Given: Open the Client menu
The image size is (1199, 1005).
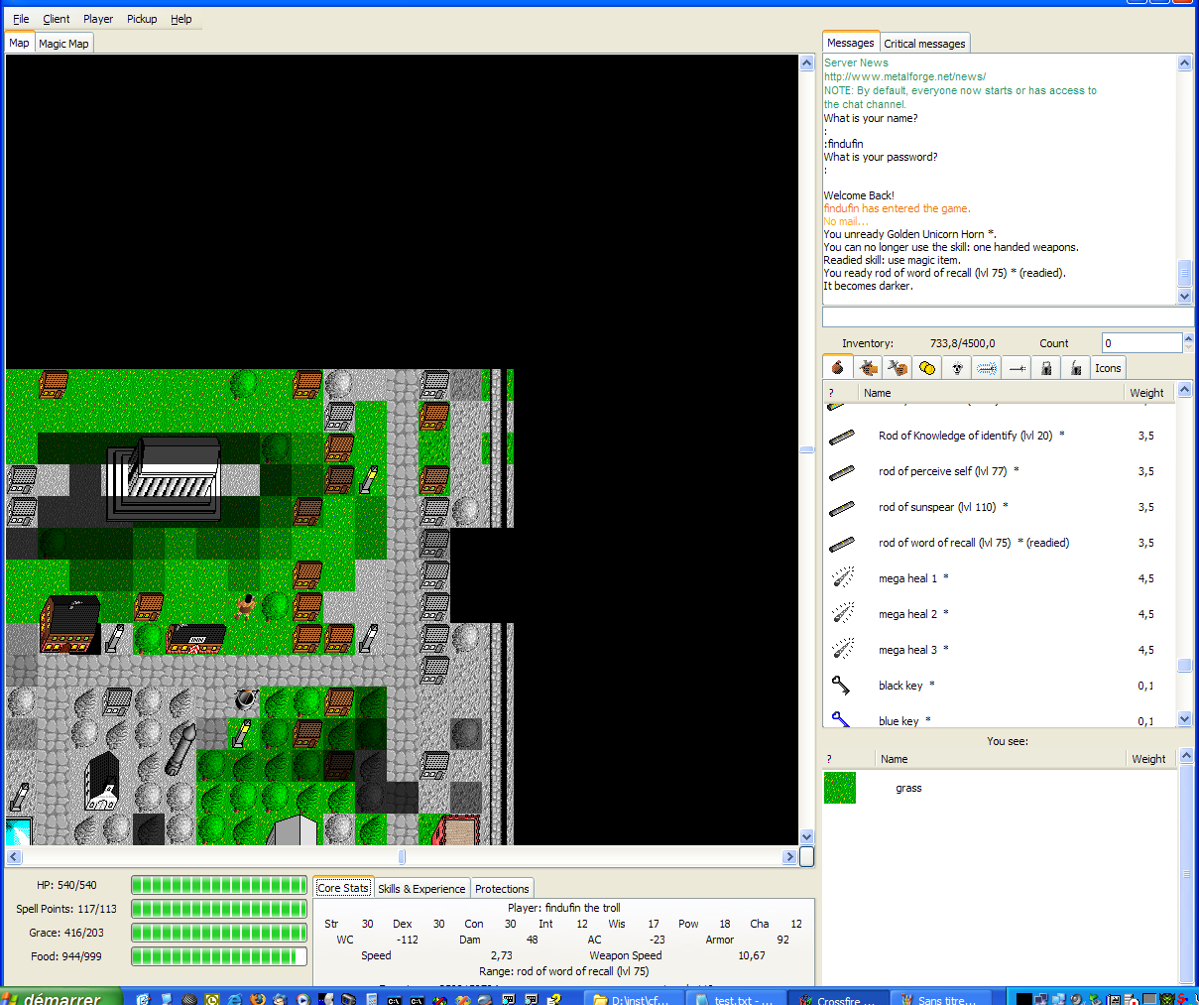Looking at the screenshot, I should coord(57,19).
